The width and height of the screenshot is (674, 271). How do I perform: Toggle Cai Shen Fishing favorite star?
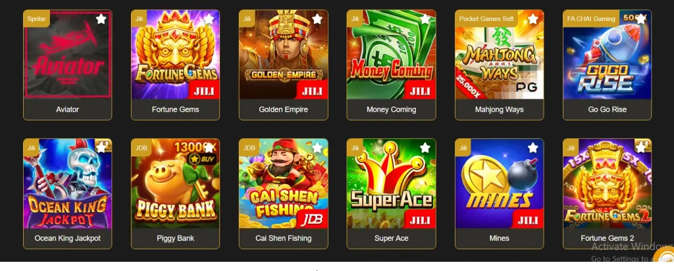[317, 148]
